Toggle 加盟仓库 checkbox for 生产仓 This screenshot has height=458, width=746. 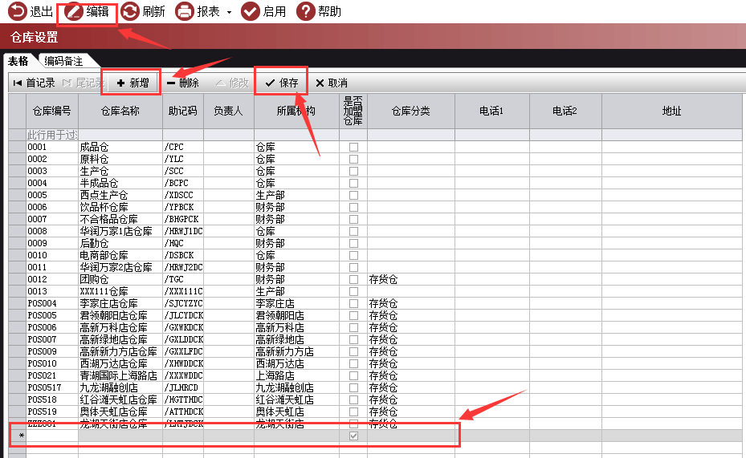[x=353, y=171]
